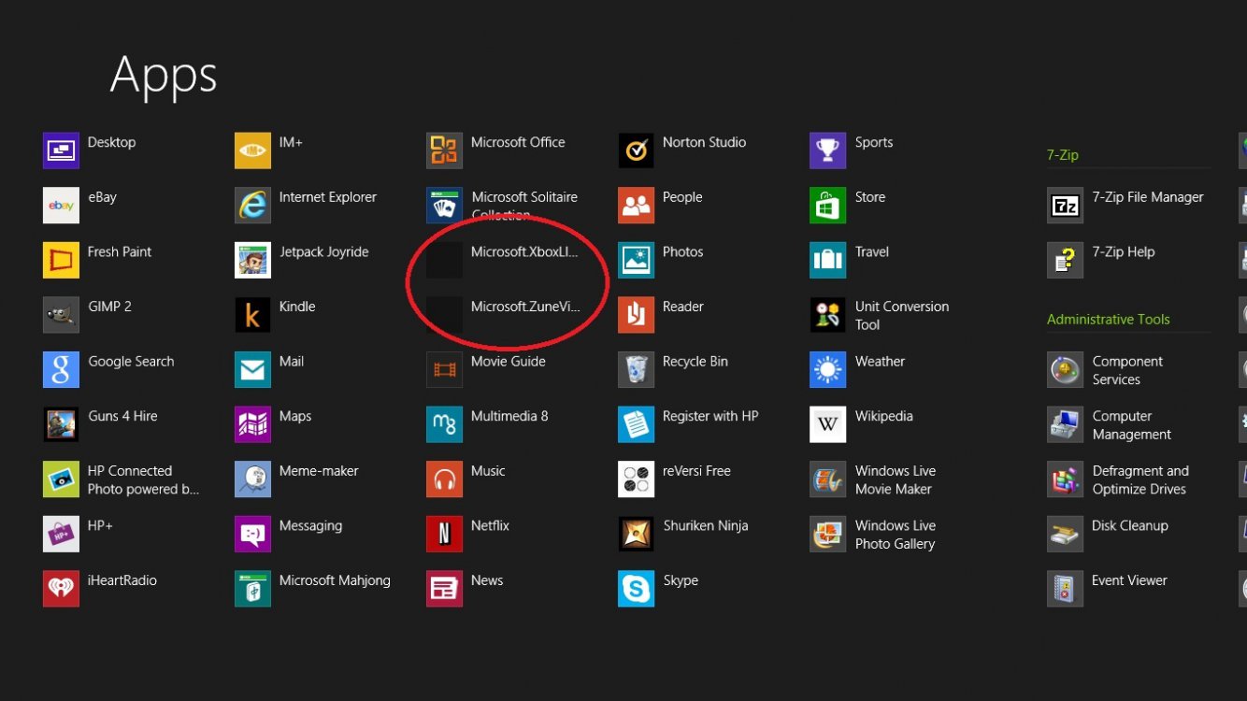
Task: Open the Sports app icon
Action: point(827,150)
